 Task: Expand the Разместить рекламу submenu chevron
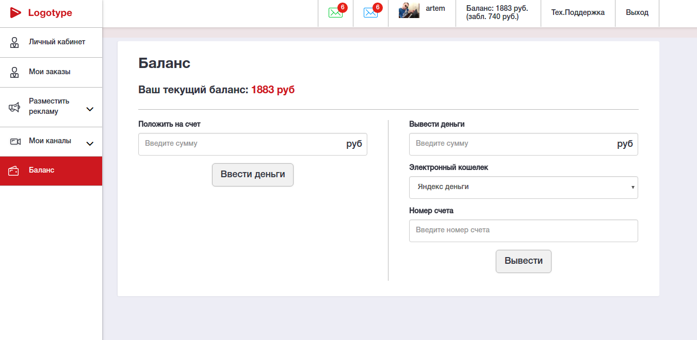(90, 109)
